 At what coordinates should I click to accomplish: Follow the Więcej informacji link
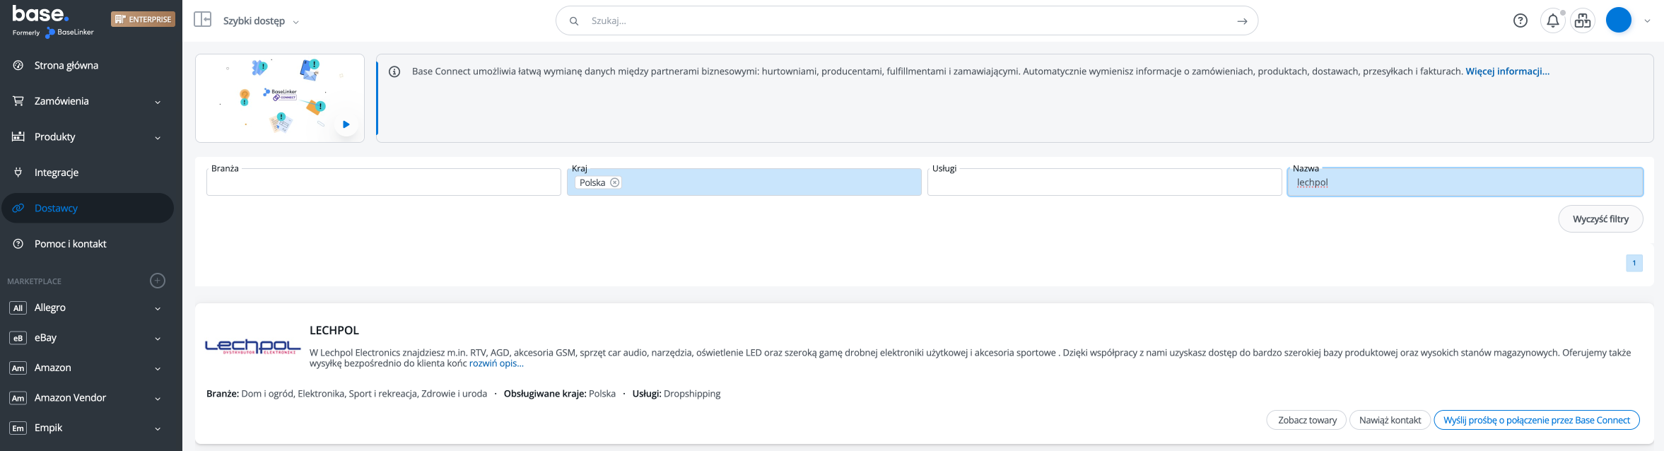[x=1507, y=71]
